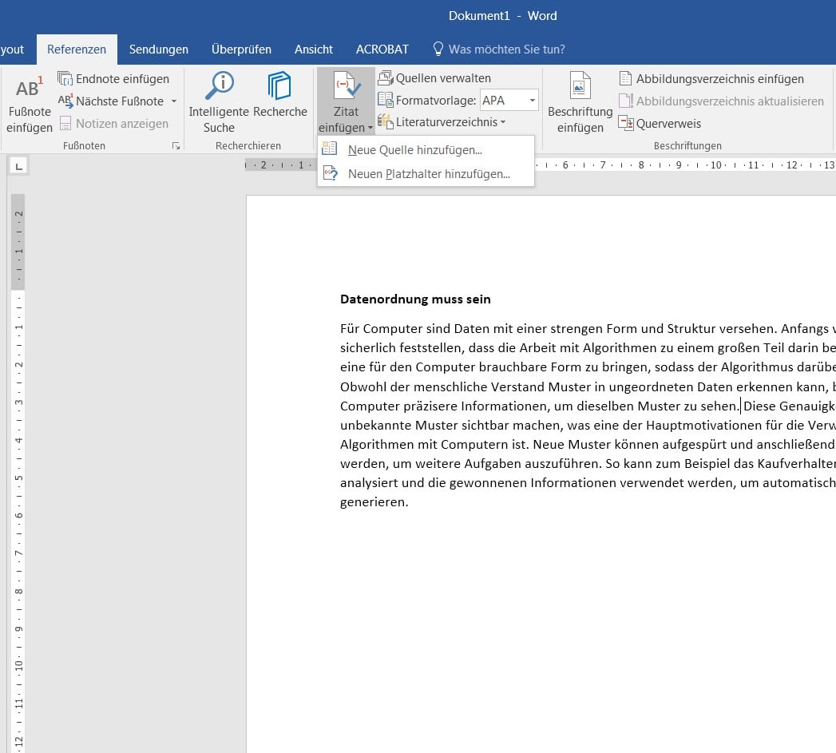The image size is (836, 753).
Task: Open the APA Formatvorlage combo box
Action: pos(509,101)
